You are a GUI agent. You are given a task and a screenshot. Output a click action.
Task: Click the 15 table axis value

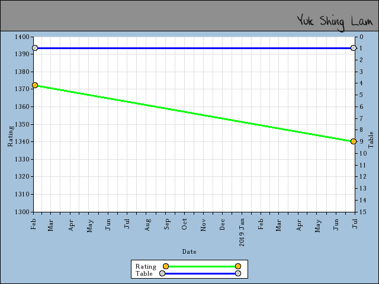click(363, 212)
